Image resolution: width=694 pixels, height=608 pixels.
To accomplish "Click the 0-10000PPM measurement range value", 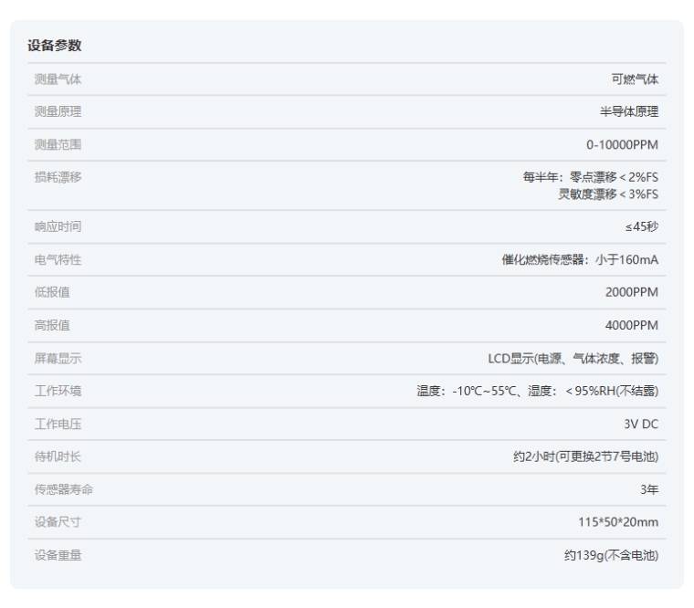I will pyautogui.click(x=622, y=145).
